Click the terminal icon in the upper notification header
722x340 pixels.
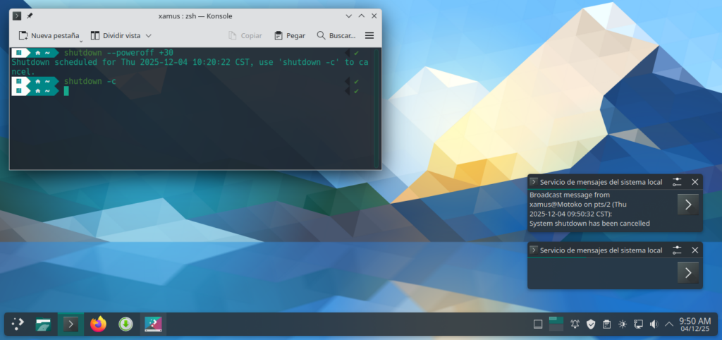pos(533,182)
